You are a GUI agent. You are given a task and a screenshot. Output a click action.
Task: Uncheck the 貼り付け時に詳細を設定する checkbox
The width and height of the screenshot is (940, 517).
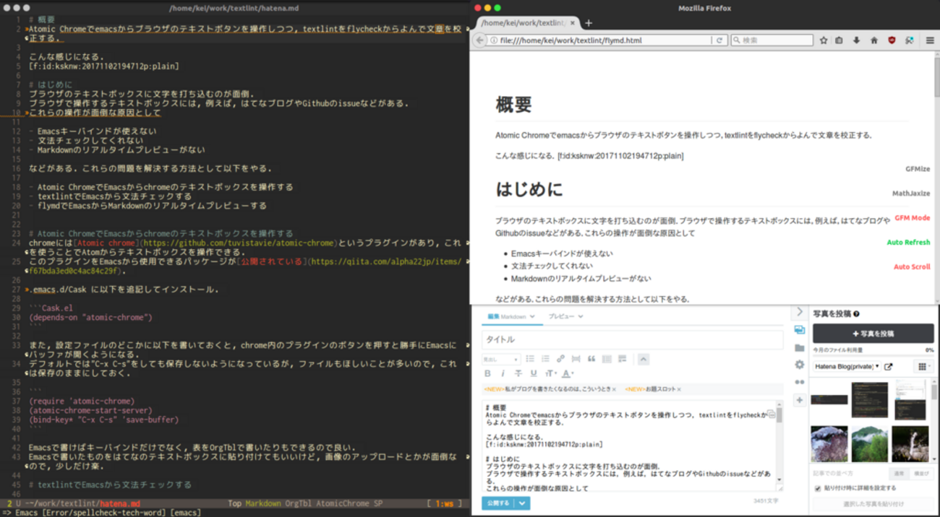point(818,488)
